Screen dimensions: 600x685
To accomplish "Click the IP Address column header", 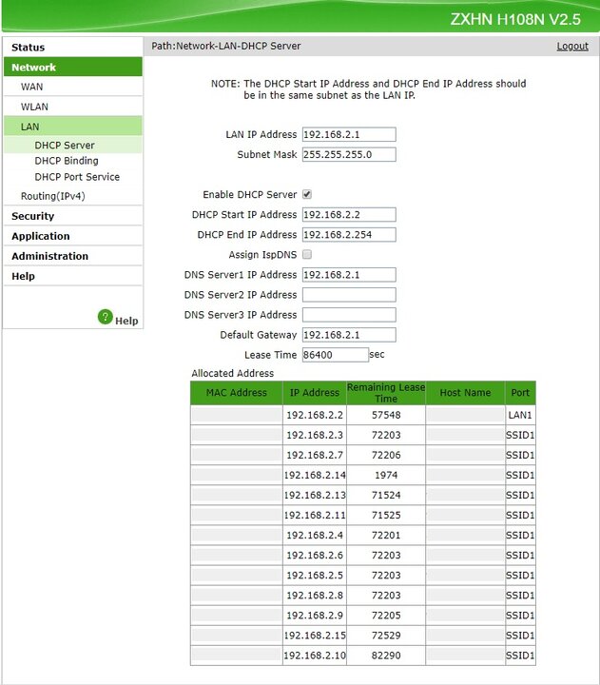I will [315, 393].
